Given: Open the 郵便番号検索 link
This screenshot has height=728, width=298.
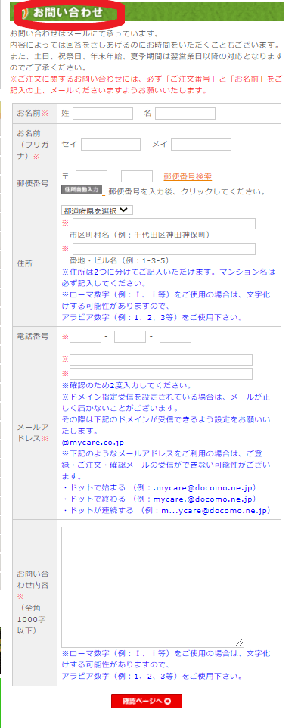Looking at the screenshot, I should click(x=188, y=176).
